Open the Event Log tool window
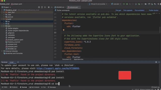Screen dimensions: 161x90 click(155, 87)
